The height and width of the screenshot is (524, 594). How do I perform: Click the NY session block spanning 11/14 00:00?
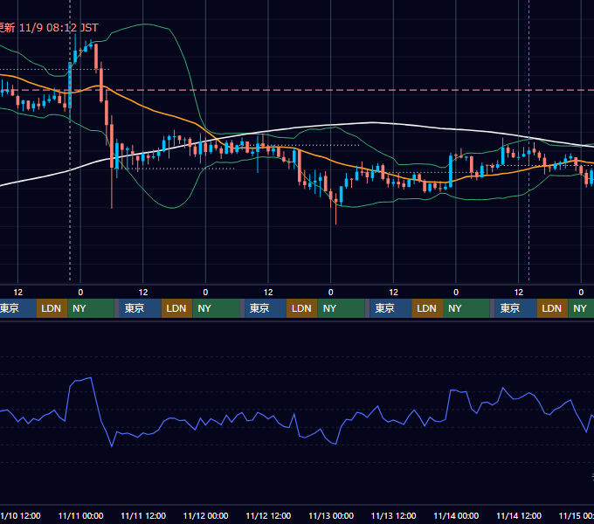466,308
